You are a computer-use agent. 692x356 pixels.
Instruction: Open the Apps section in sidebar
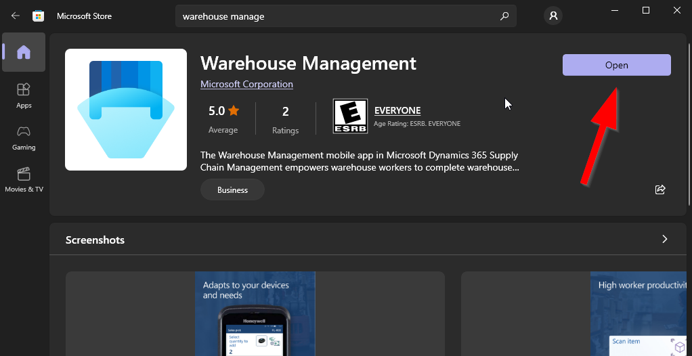pos(24,95)
